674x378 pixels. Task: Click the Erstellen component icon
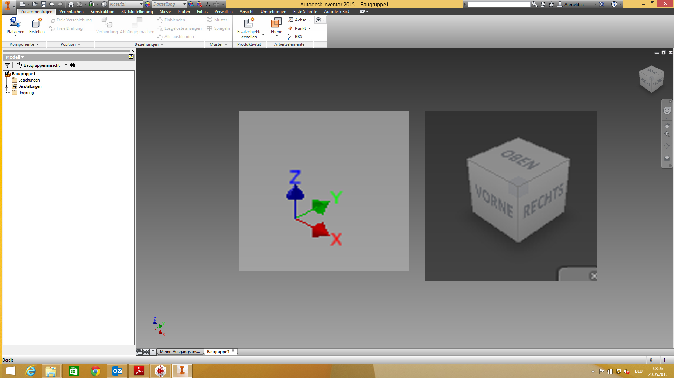[x=37, y=23]
